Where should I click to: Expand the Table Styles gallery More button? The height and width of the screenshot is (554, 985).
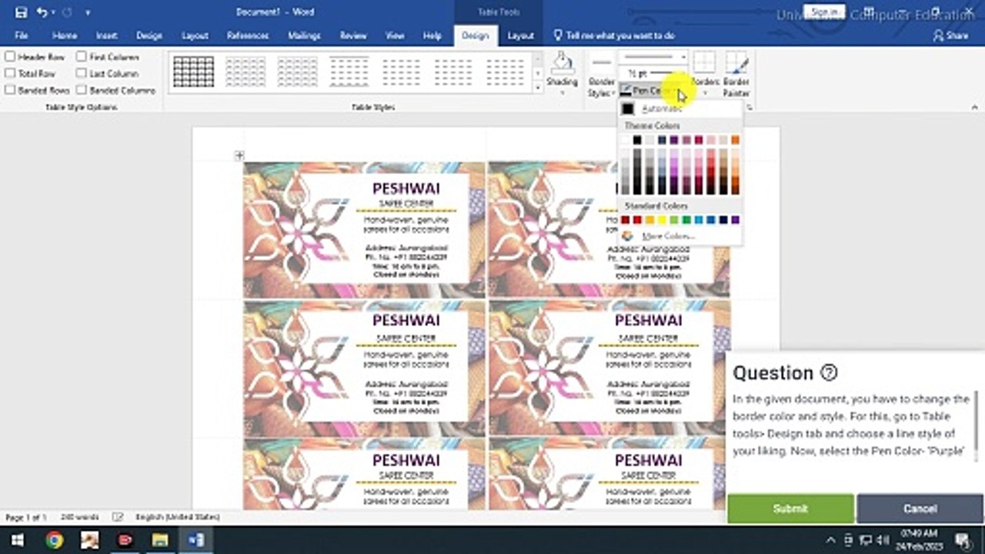(x=537, y=88)
